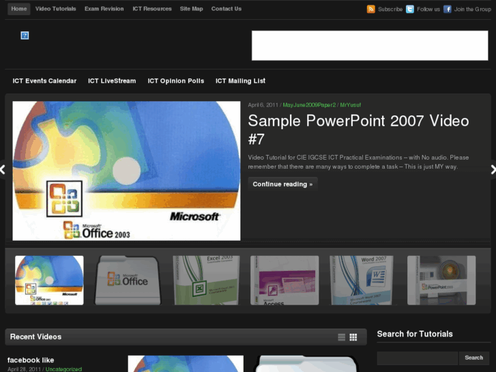Open MayJune2009Paper2 category link
The width and height of the screenshot is (496, 372).
click(x=309, y=105)
